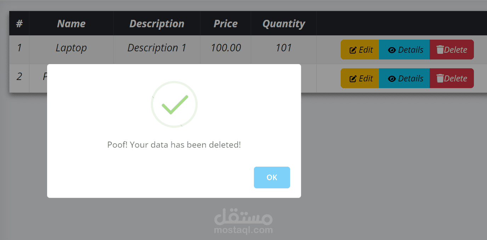Click the Price column header
This screenshot has width=487, height=240.
click(226, 23)
